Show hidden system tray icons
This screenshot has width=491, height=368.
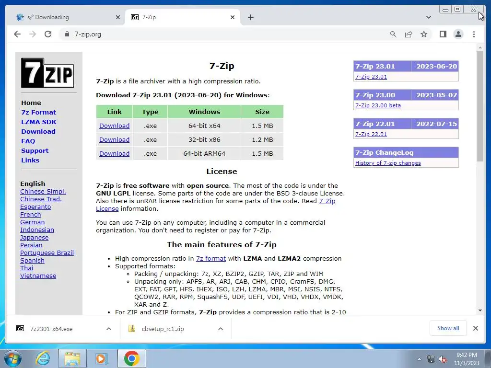(x=419, y=359)
